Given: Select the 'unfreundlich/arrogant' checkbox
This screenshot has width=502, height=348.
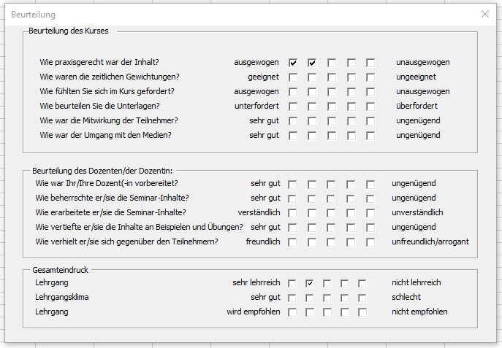Looking at the screenshot, I should pyautogui.click(x=362, y=242).
